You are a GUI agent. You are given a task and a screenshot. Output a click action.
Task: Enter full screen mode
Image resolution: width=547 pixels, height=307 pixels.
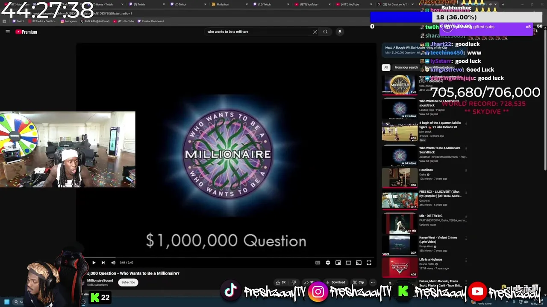coord(369,263)
